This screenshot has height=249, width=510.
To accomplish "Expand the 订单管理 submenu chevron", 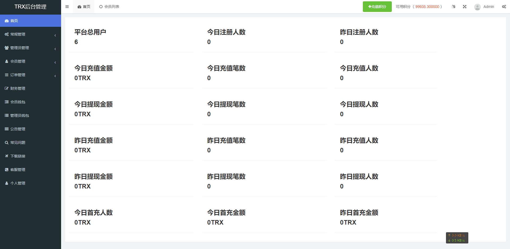I will (x=55, y=76).
